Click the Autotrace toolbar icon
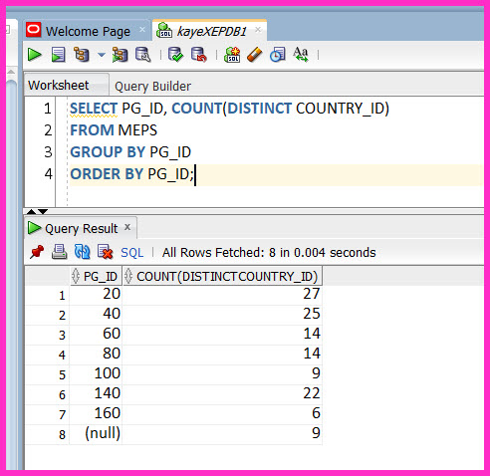The width and height of the screenshot is (490, 476). 120,55
